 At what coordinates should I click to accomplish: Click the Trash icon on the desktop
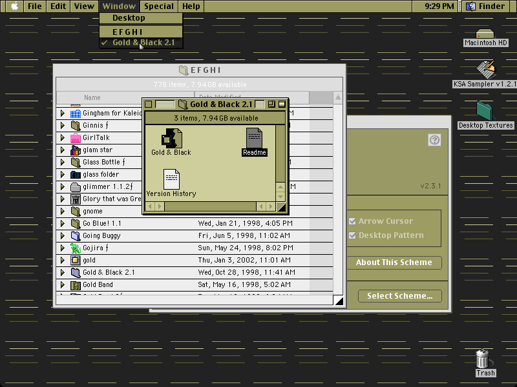(x=483, y=359)
